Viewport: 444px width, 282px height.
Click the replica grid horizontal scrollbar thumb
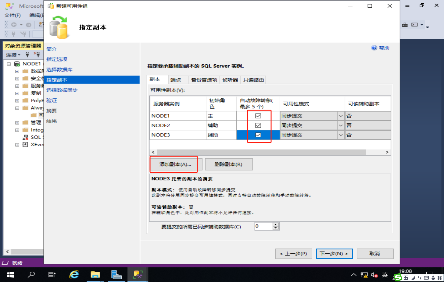pyautogui.click(x=261, y=152)
